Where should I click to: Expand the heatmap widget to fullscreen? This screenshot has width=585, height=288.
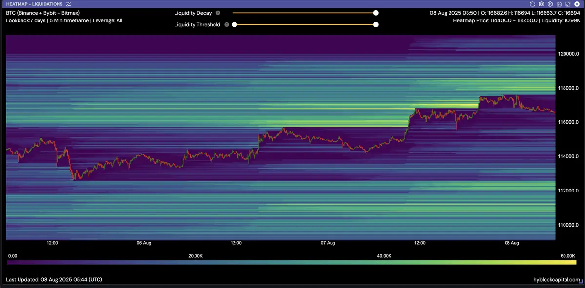[567, 4]
